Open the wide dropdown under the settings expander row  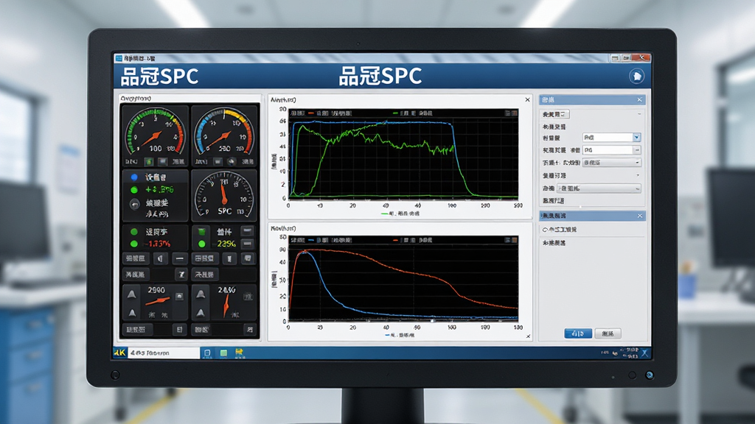[x=599, y=188]
